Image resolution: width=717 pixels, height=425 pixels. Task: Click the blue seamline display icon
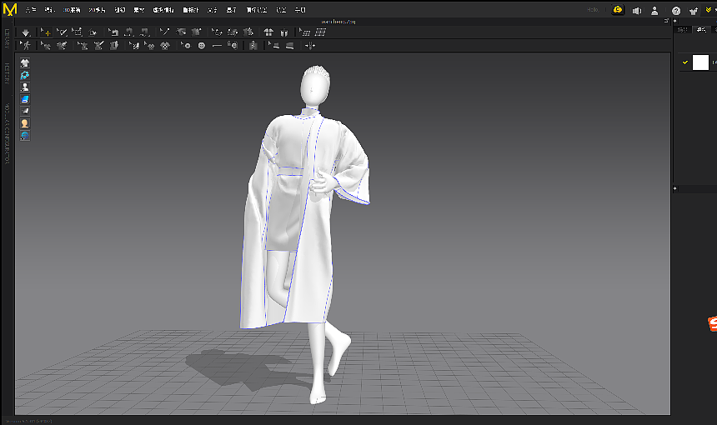point(25,75)
